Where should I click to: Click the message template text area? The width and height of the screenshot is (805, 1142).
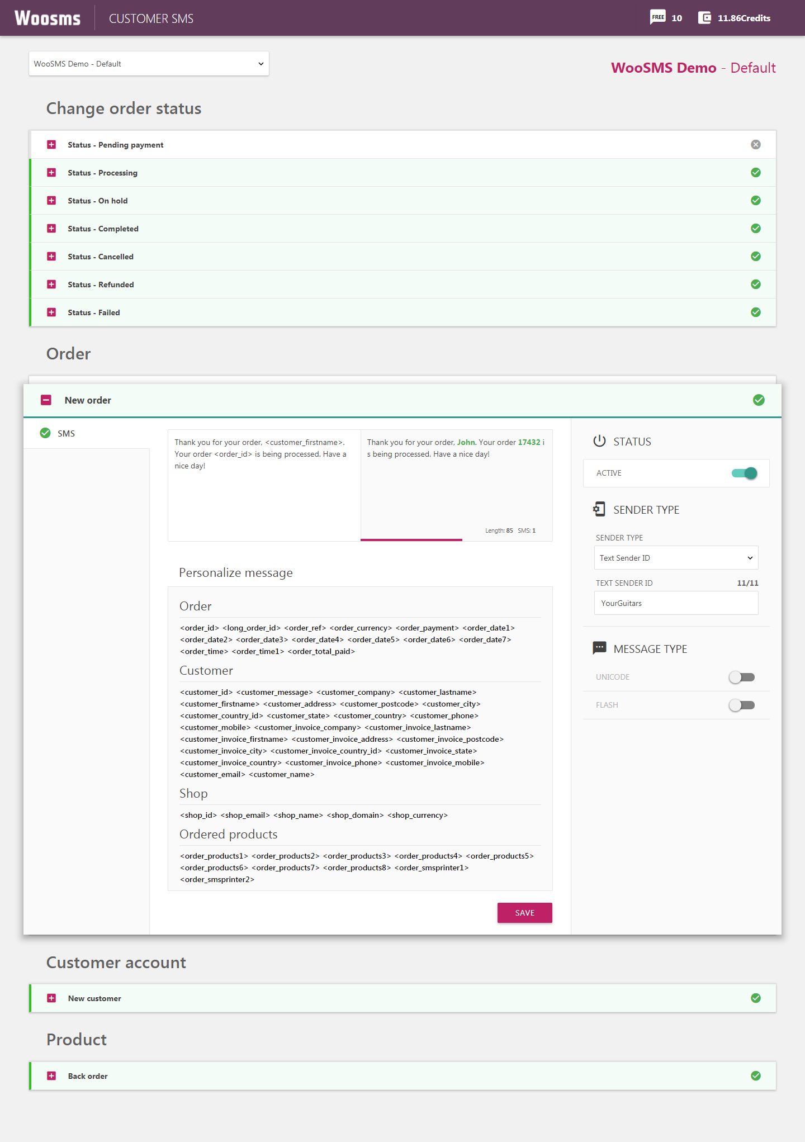[x=264, y=485]
